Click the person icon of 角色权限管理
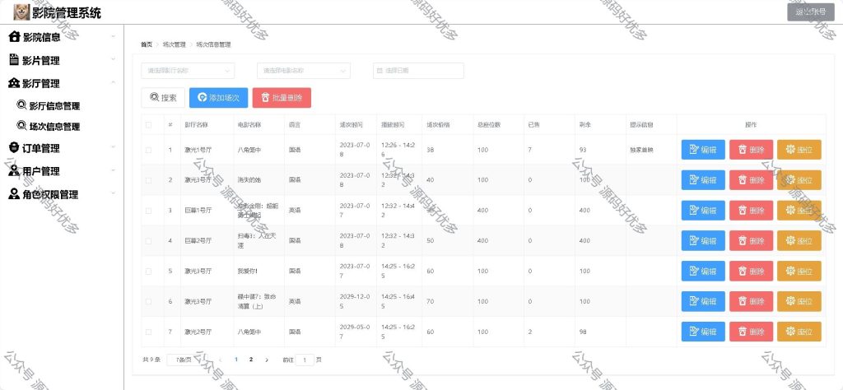The image size is (843, 390). (14, 194)
